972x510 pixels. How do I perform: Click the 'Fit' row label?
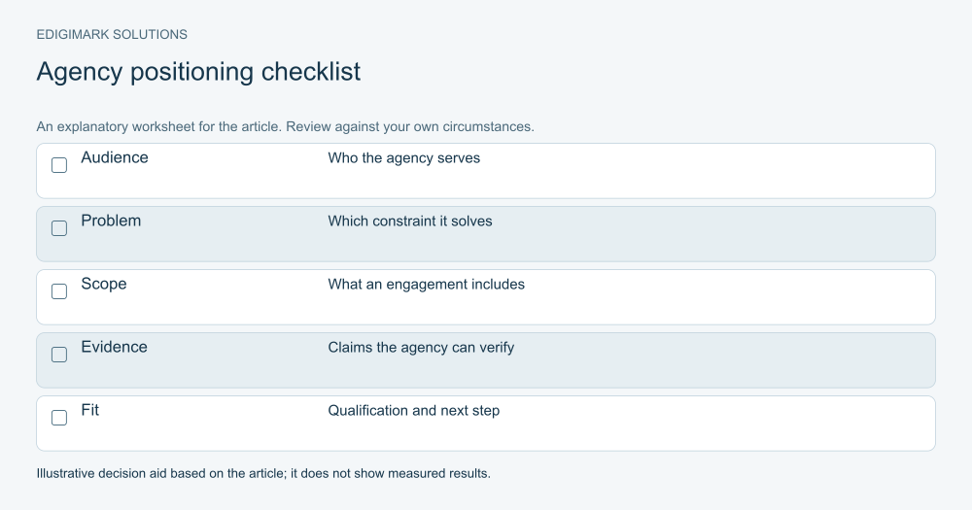[89, 410]
